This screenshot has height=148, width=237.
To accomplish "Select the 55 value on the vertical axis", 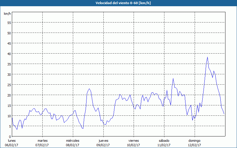I will coord(9,22).
